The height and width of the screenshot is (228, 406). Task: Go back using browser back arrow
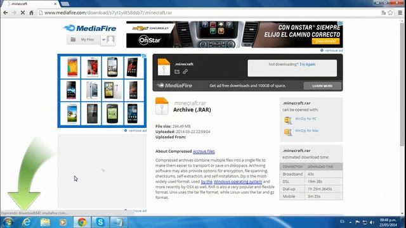6,13
